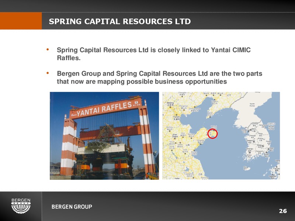Viewport: 295px width, 221px height.
Task: Click the Beijing label on the map
Action: click(x=170, y=104)
